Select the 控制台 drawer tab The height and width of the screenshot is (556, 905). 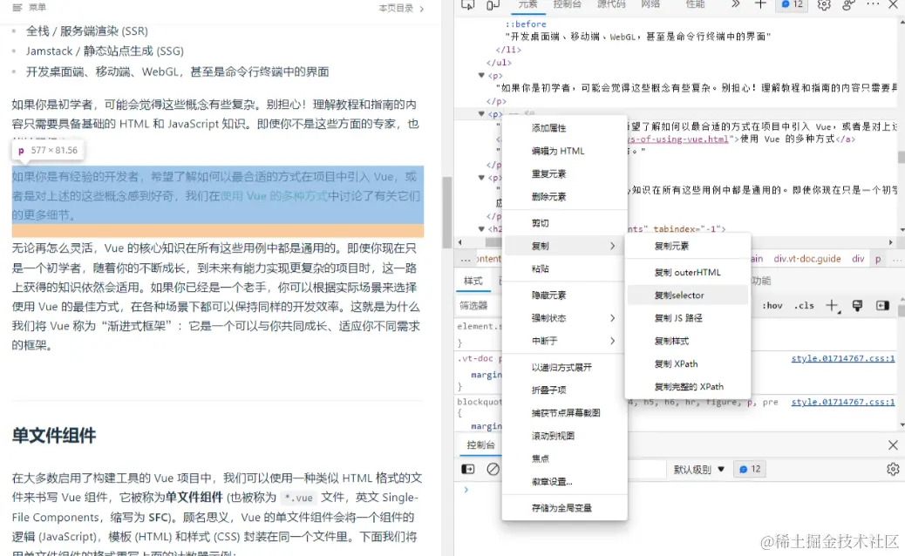click(x=480, y=444)
